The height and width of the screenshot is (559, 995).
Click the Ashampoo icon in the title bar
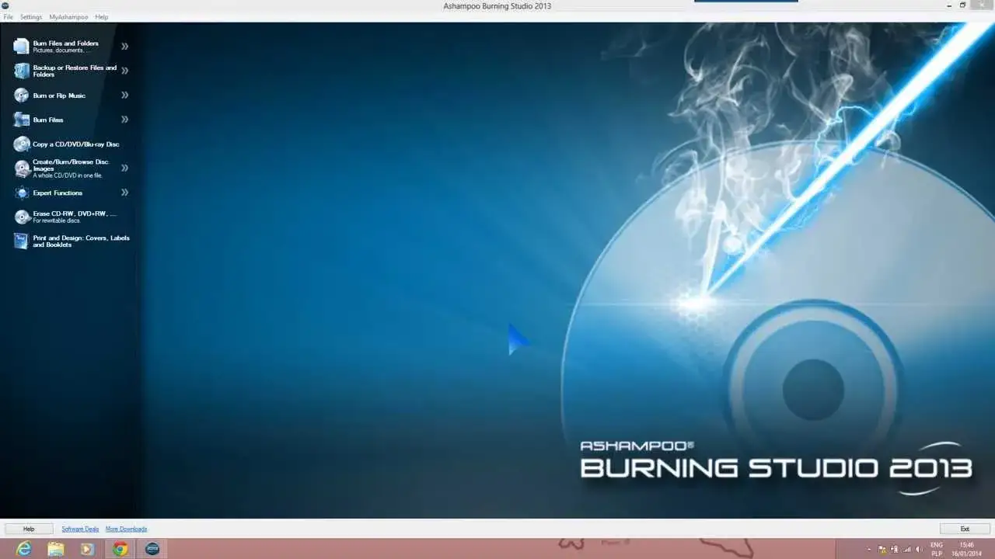click(x=5, y=5)
